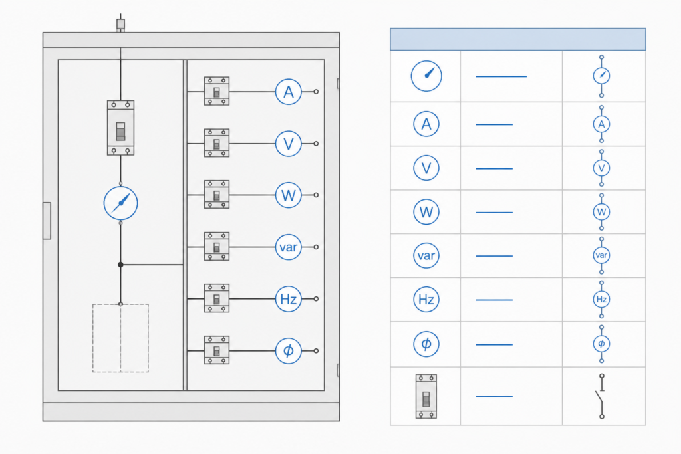Click the description line in the var legend row
The width and height of the screenshot is (681, 454).
[x=494, y=256]
